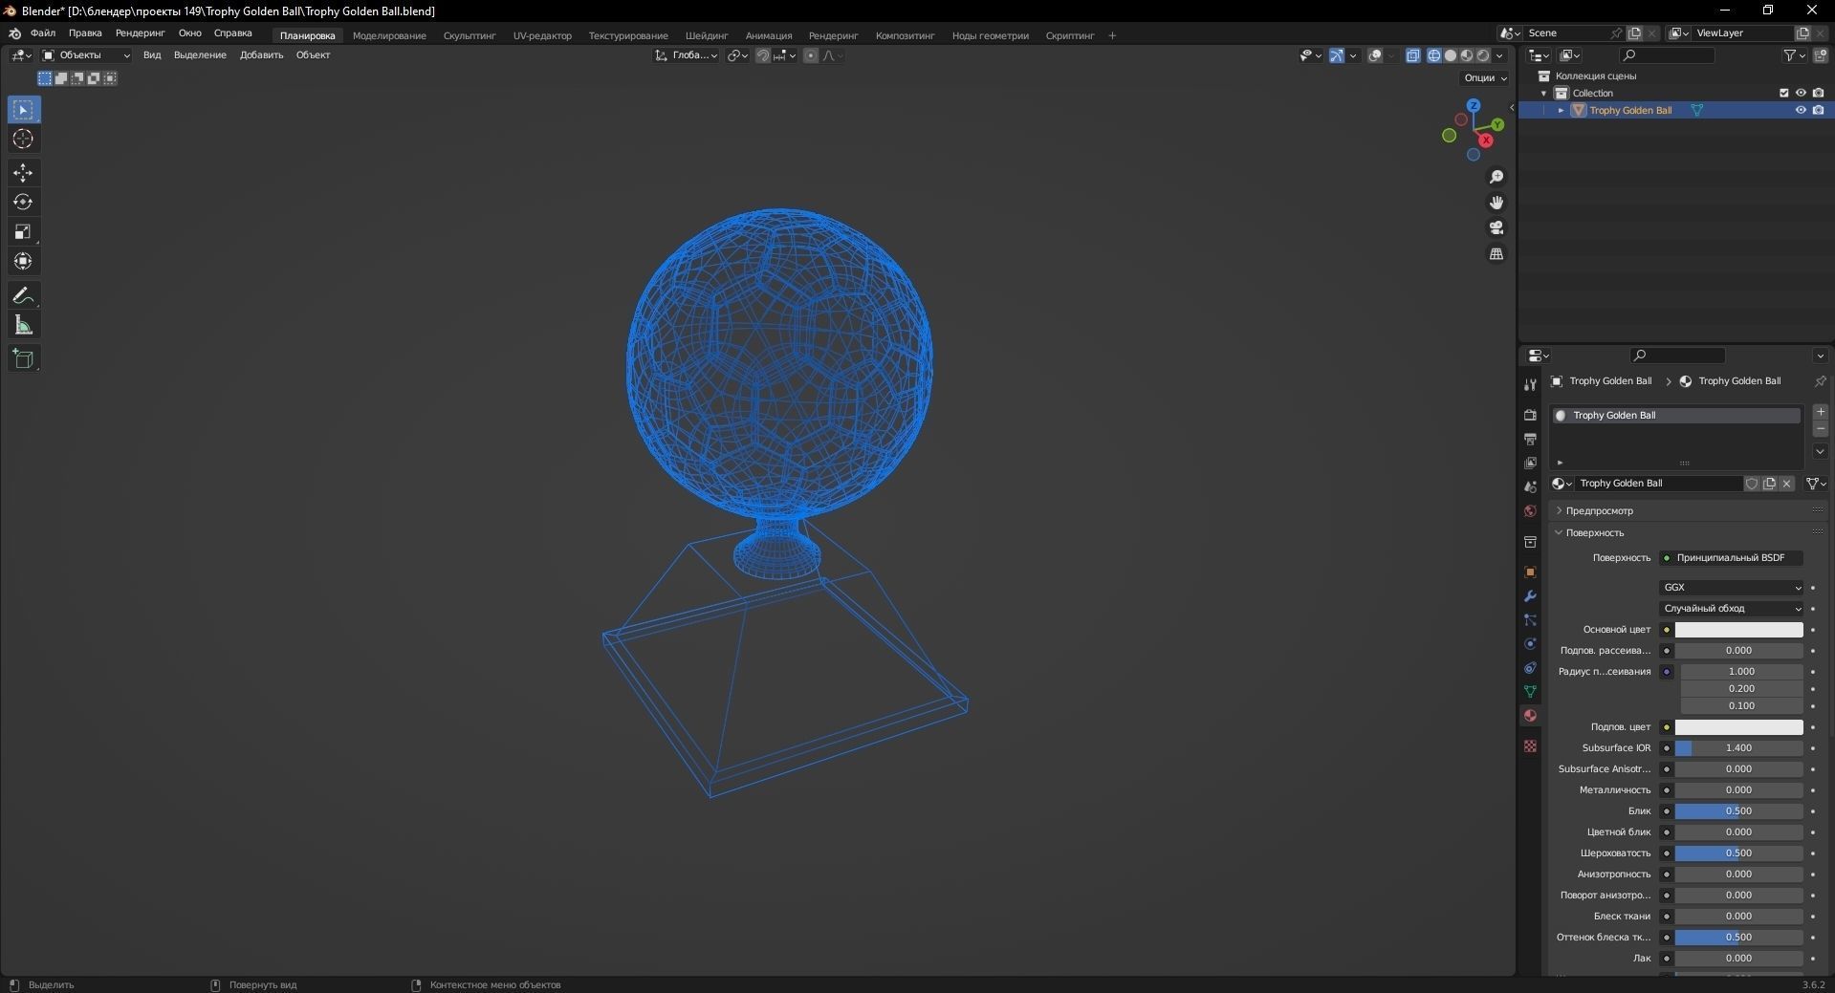Toggle show gizmos button
Image resolution: width=1835 pixels, height=993 pixels.
click(x=1336, y=55)
